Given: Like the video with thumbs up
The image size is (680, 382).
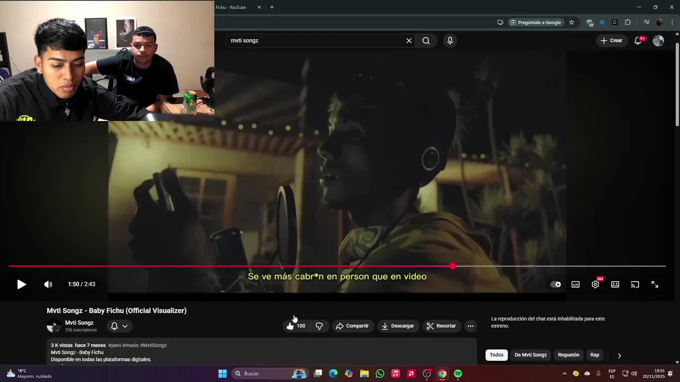Looking at the screenshot, I should 296,326.
